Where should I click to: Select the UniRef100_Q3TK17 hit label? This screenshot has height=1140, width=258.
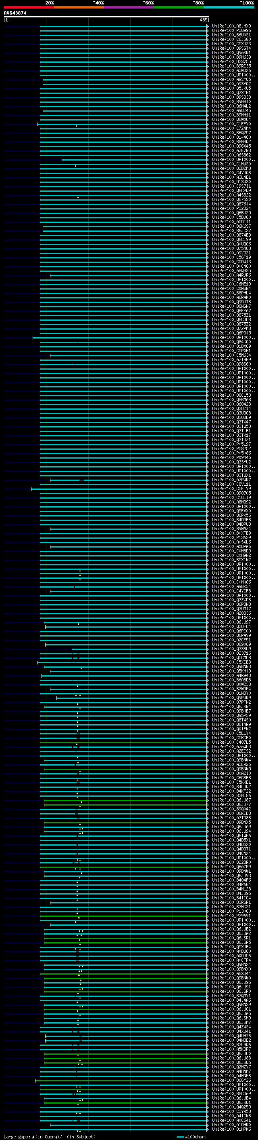[x=231, y=435]
